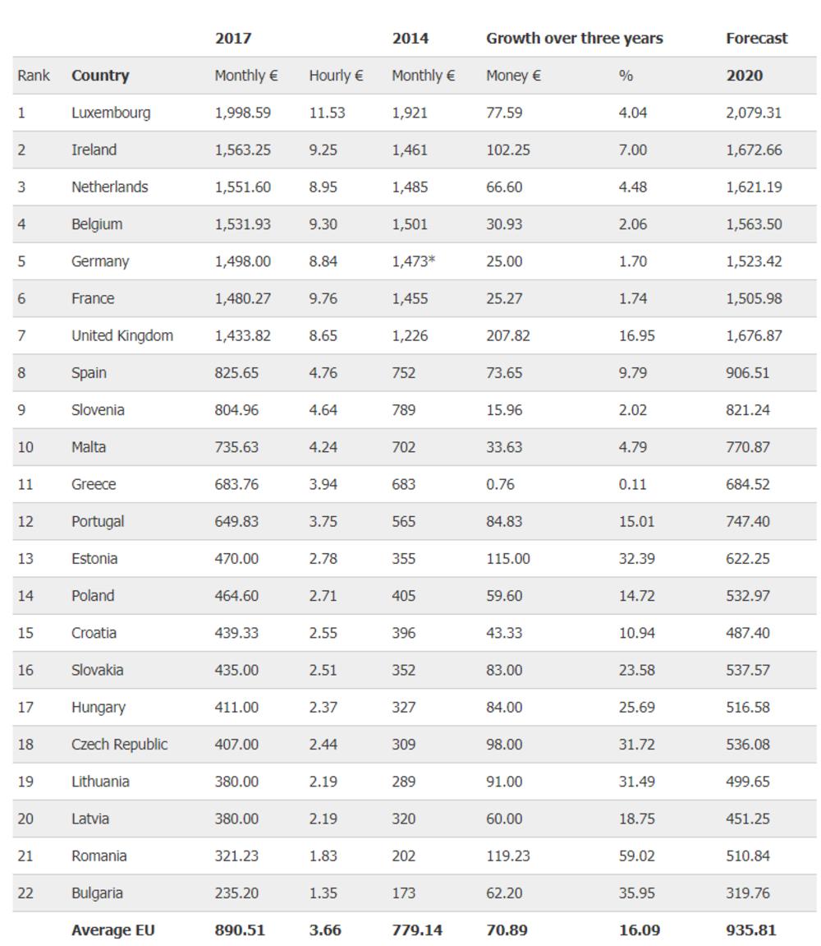
Task: Click the 2020 forecast column header
Action: pyautogui.click(x=744, y=76)
